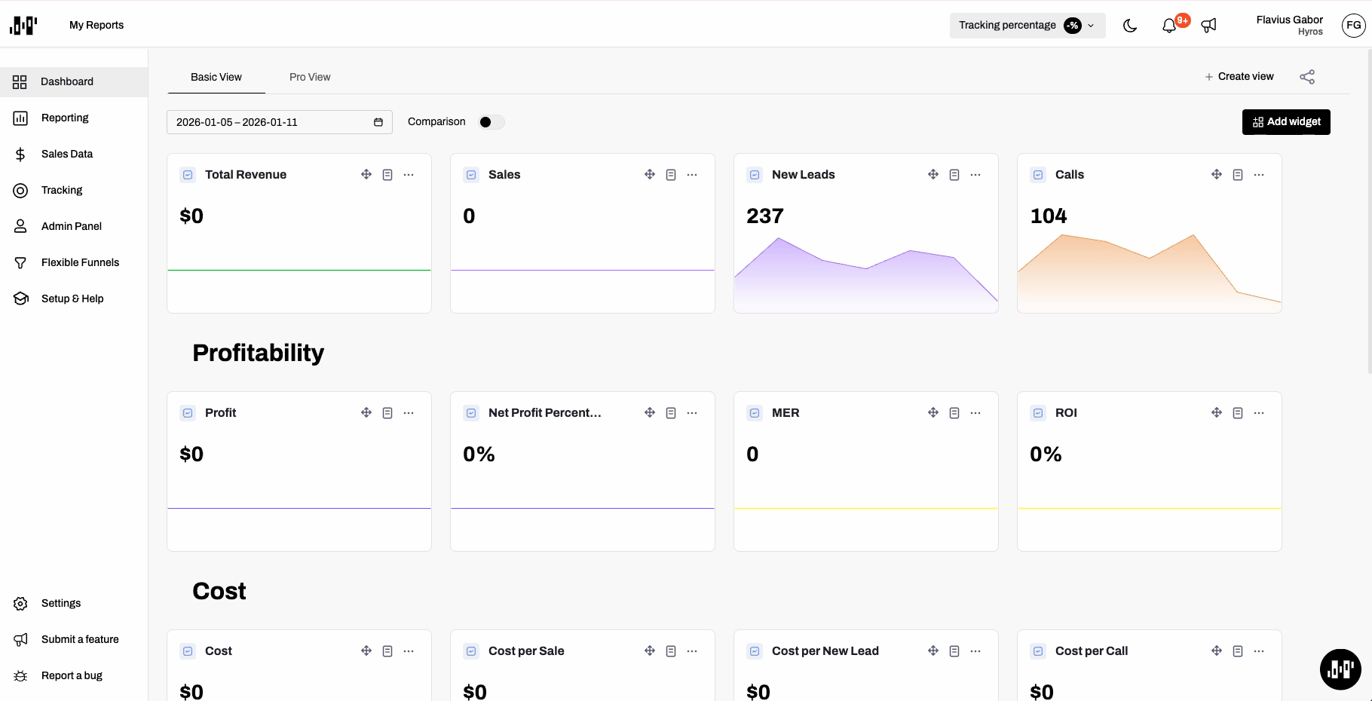Open the Hyros chat bubble launcher
This screenshot has height=701, width=1372.
[x=1340, y=669]
